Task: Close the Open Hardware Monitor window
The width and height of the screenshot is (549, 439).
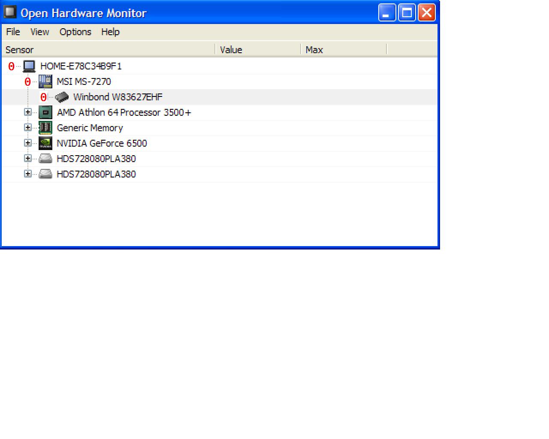Action: point(427,12)
